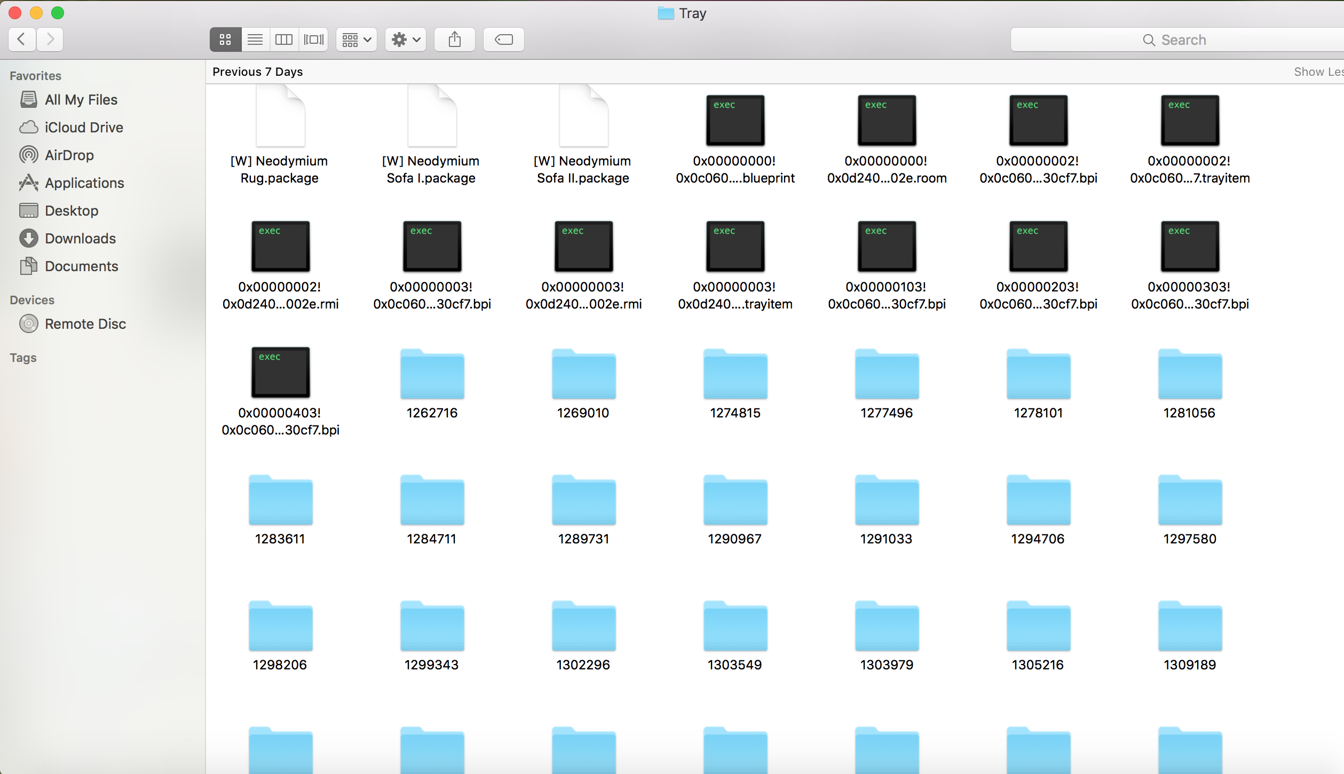Image resolution: width=1344 pixels, height=774 pixels.
Task: Click the Share toolbar icon
Action: [x=455, y=40]
